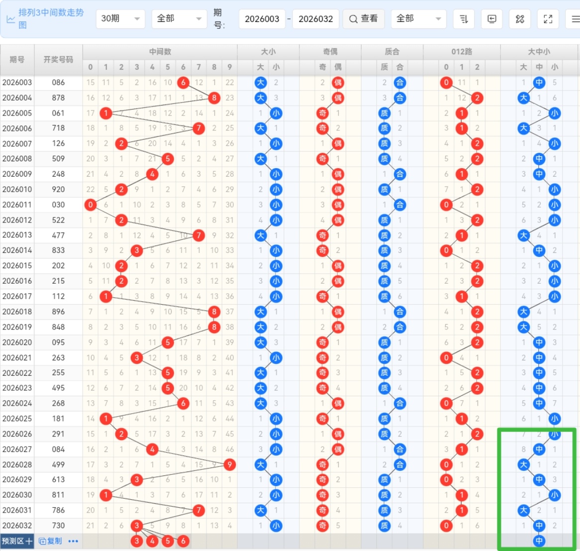Screen dimensions: 580x551
Task: Click the plus icon on 预测区
Action: click(29, 541)
